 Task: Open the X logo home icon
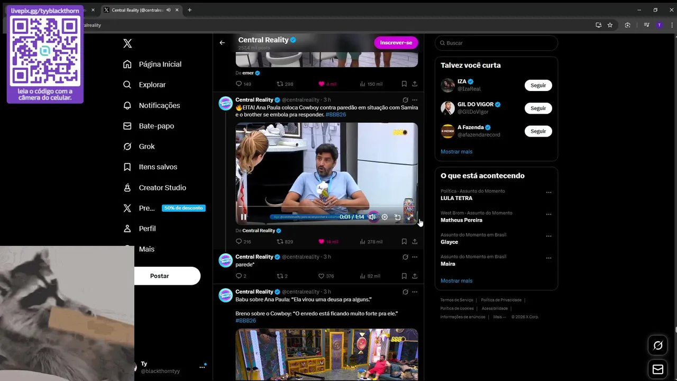127,43
